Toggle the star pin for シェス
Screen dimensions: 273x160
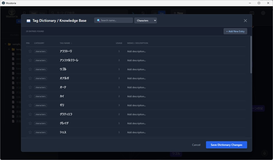[x=30, y=132]
